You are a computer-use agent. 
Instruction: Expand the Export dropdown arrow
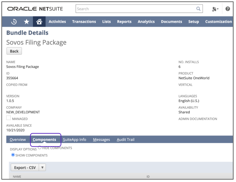42,167
